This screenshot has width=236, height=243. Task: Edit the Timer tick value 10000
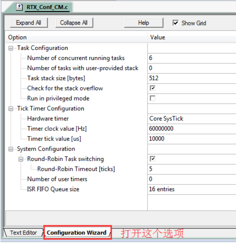[192, 139]
